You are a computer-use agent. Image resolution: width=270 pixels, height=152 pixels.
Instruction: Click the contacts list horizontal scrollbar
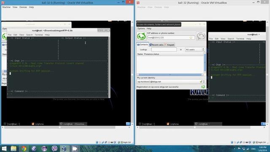[170, 75]
